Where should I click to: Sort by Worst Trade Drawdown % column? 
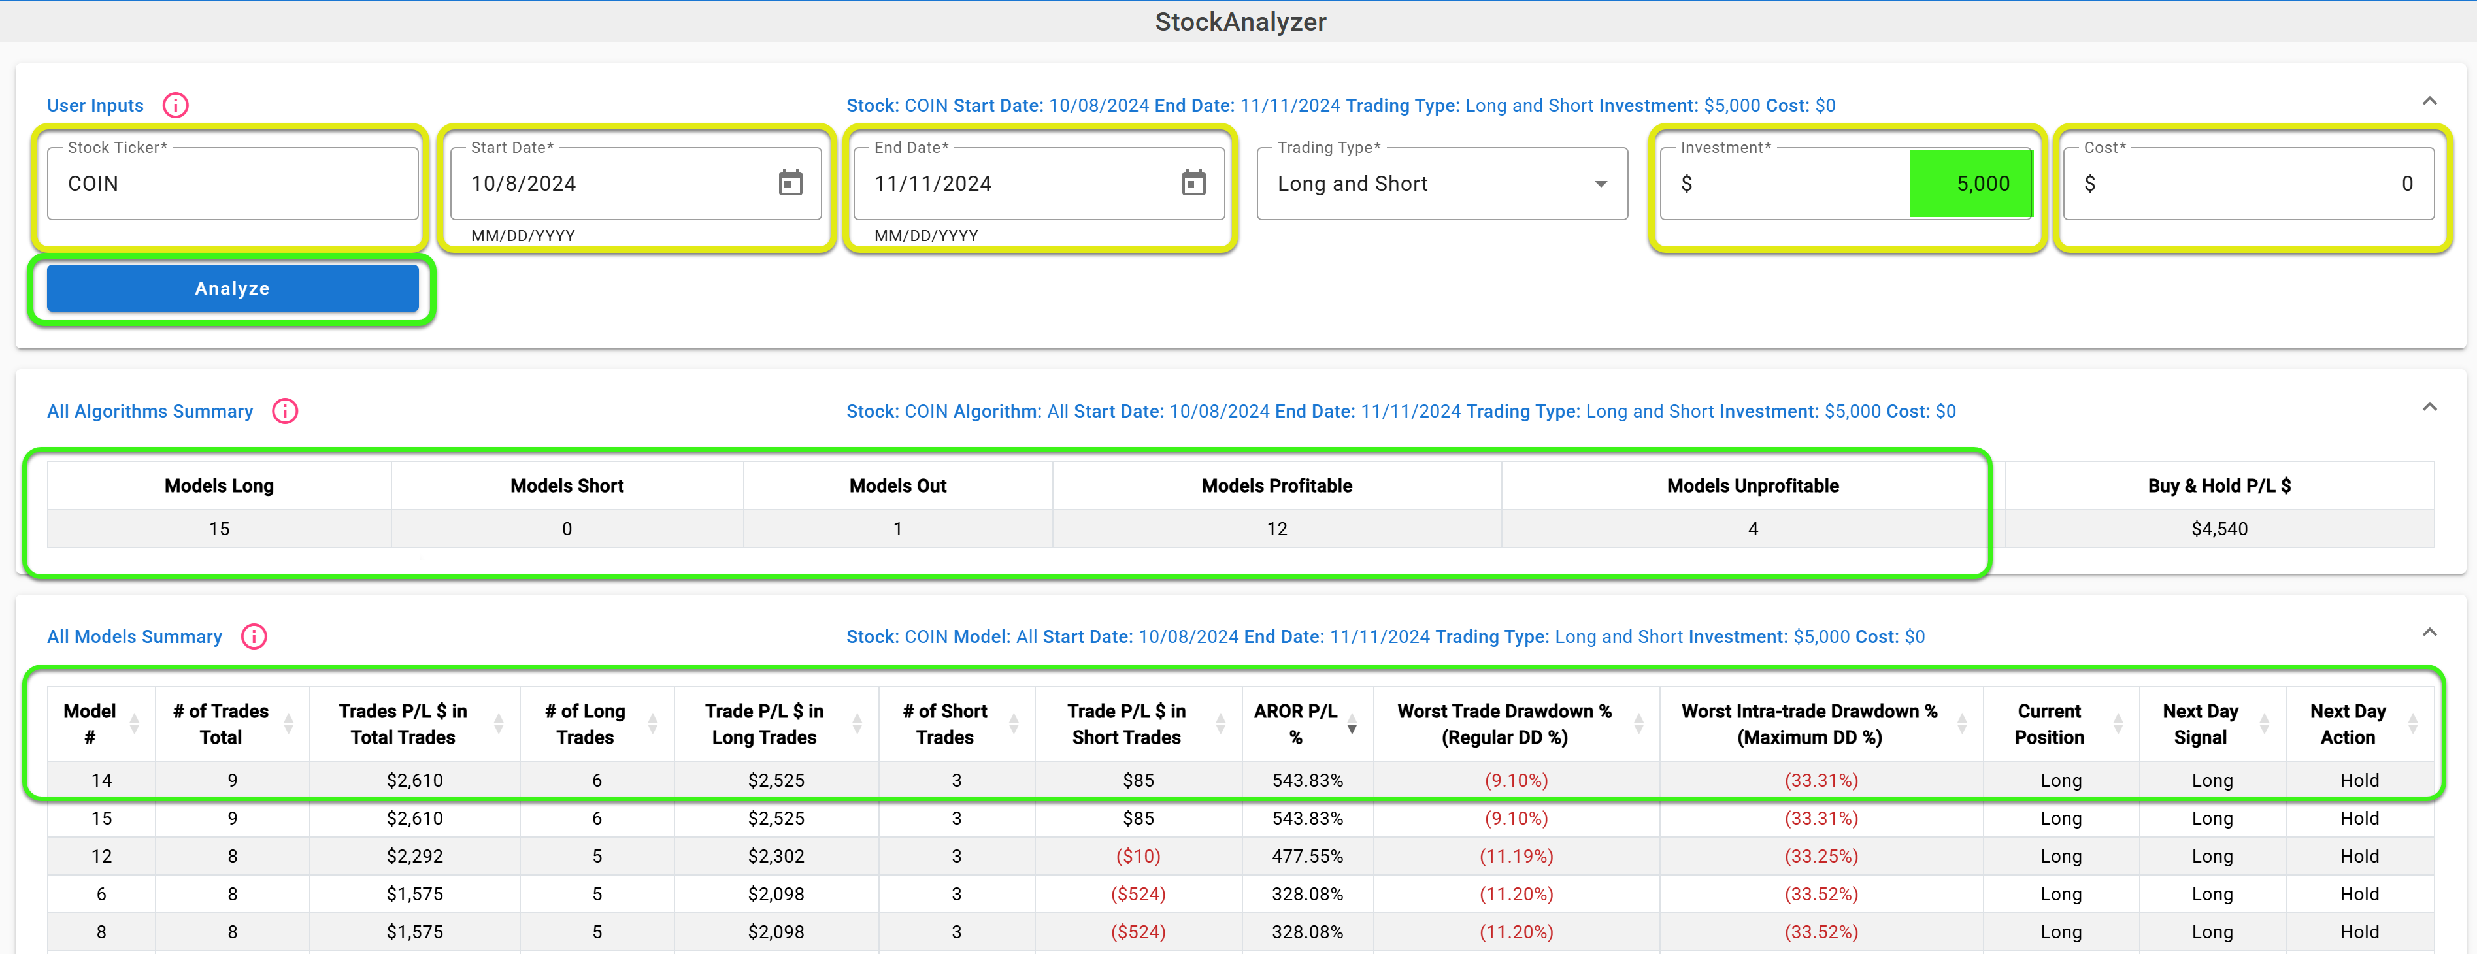click(x=1638, y=723)
